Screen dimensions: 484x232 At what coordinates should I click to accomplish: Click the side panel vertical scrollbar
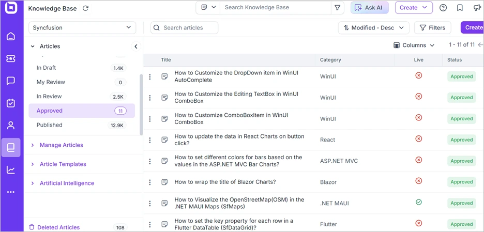pyautogui.click(x=141, y=105)
